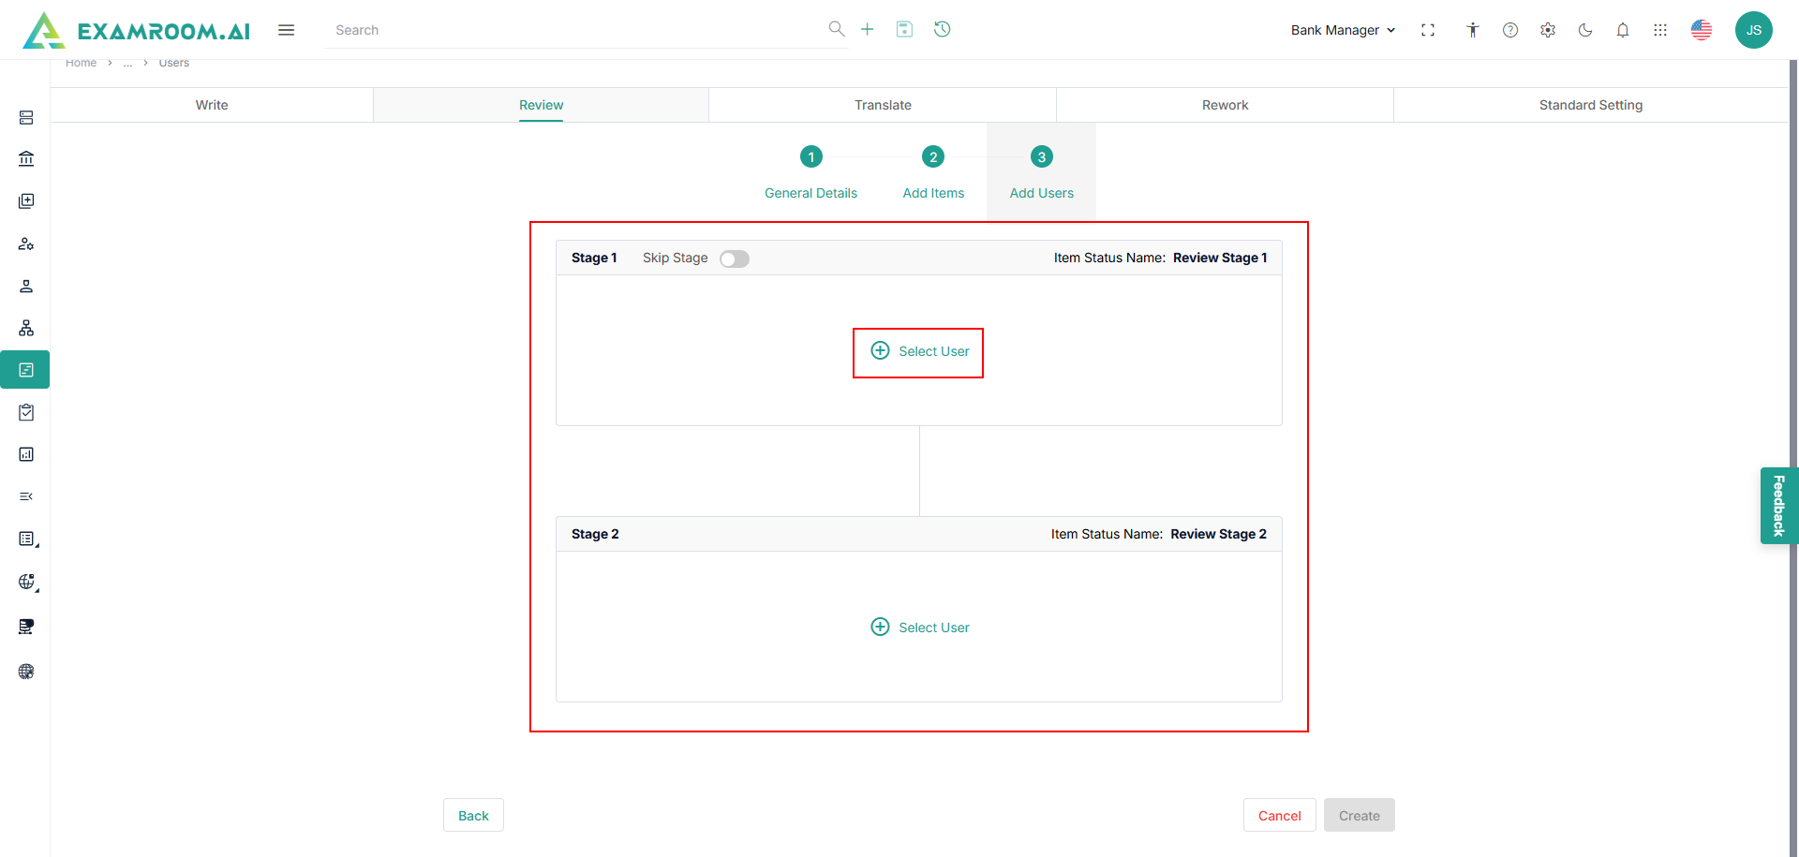Open the bank building sidebar icon
This screenshot has height=857, width=1799.
pos(26,159)
